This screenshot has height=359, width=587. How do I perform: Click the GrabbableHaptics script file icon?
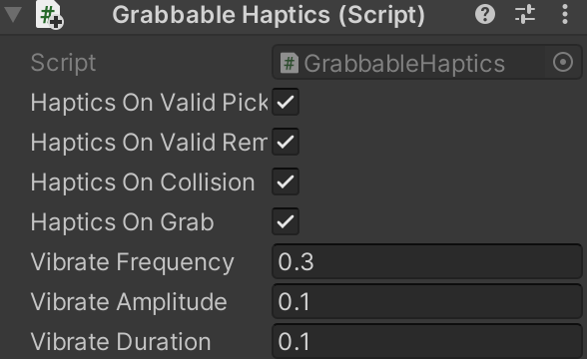[x=290, y=63]
